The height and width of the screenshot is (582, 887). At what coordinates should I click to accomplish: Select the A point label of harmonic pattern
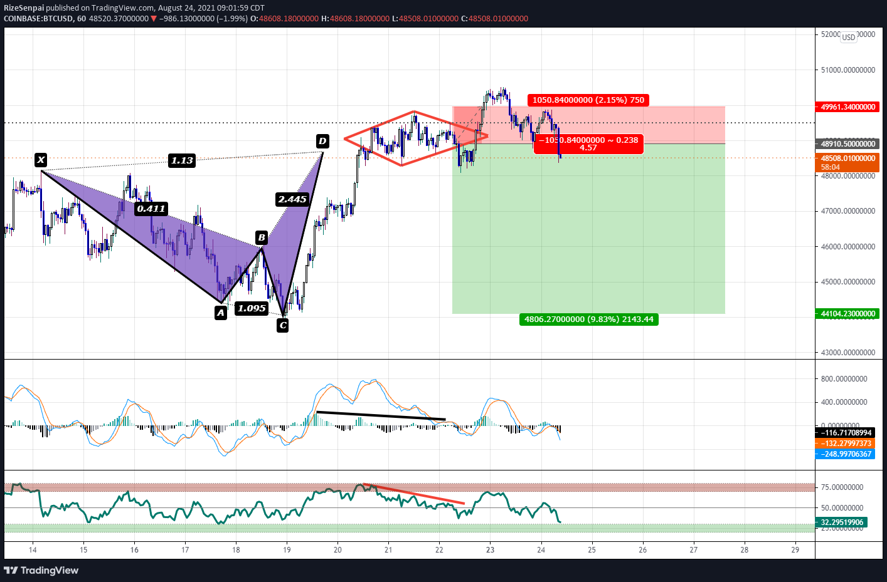[221, 312]
